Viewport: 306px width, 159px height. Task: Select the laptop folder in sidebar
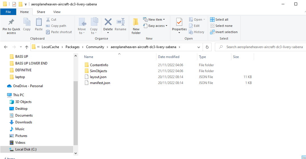(17, 77)
